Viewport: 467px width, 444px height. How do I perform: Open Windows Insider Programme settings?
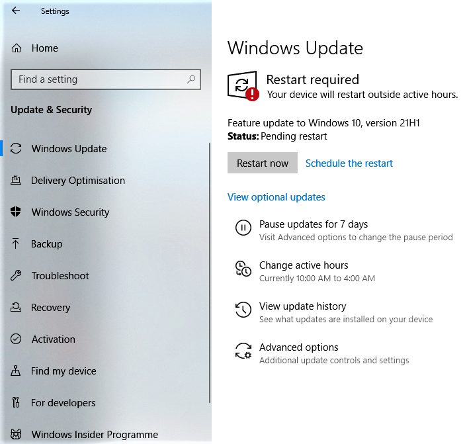coord(95,435)
